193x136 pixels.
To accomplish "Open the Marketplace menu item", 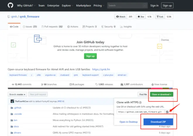I will [83, 6].
